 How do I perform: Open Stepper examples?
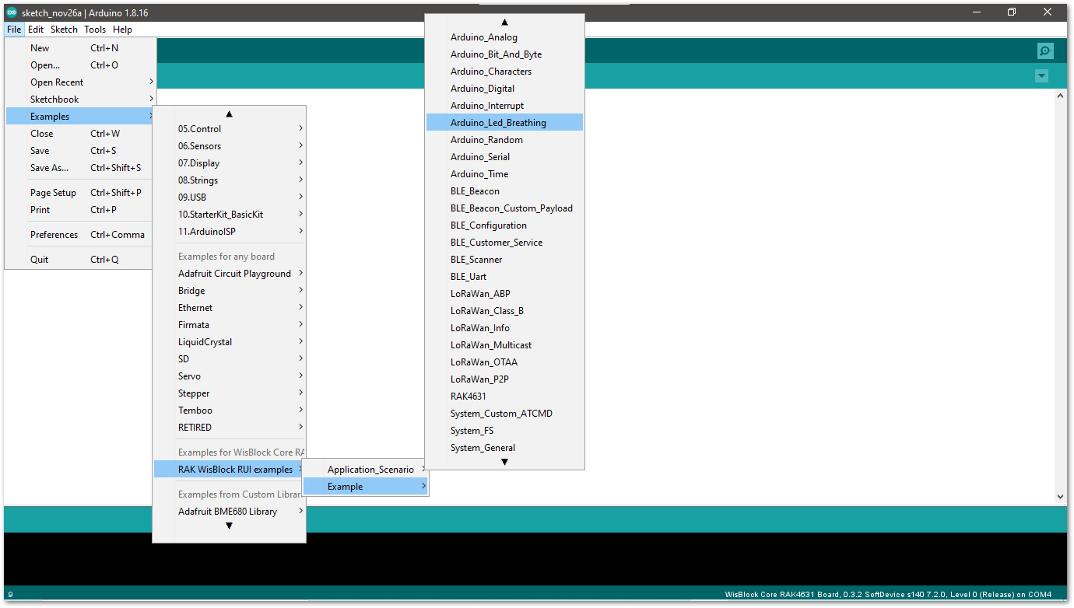[229, 393]
